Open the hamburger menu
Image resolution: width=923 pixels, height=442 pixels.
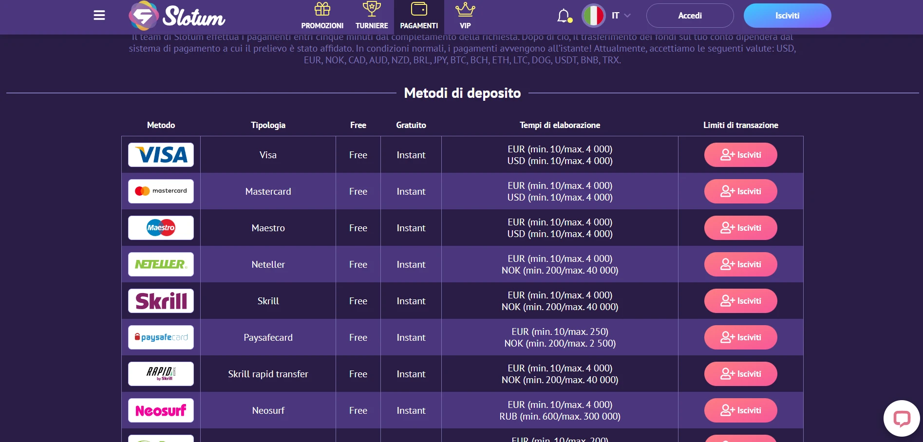(99, 16)
